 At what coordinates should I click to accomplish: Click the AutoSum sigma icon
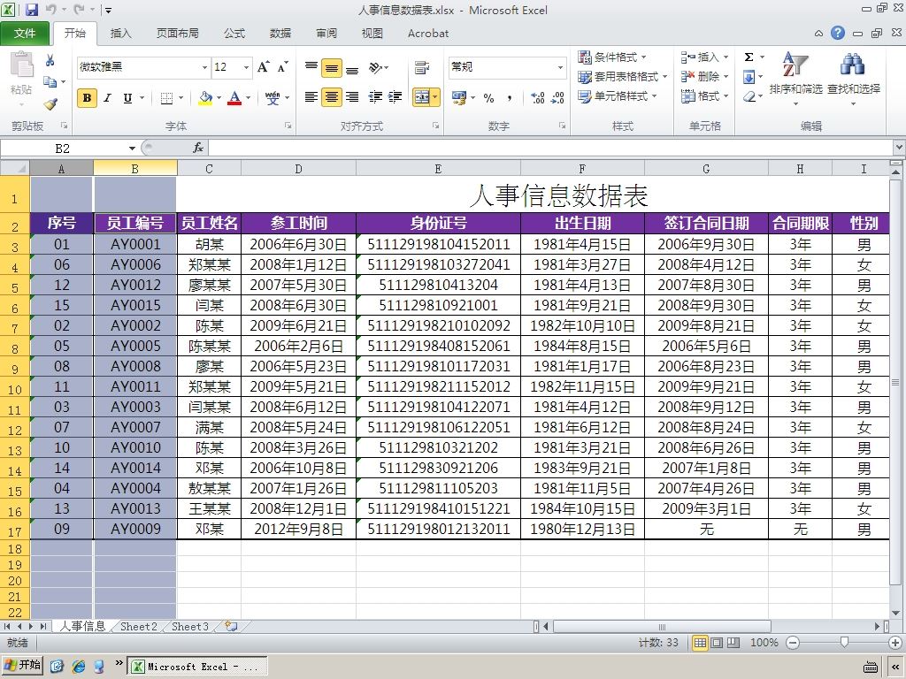point(749,57)
